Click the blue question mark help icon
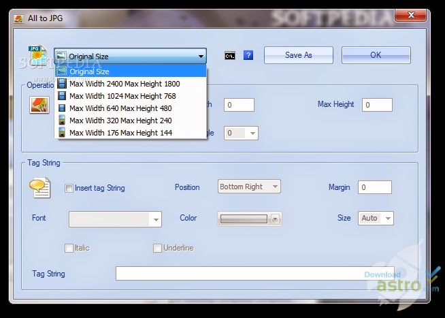Viewport: 445px width, 318px height. (248, 55)
